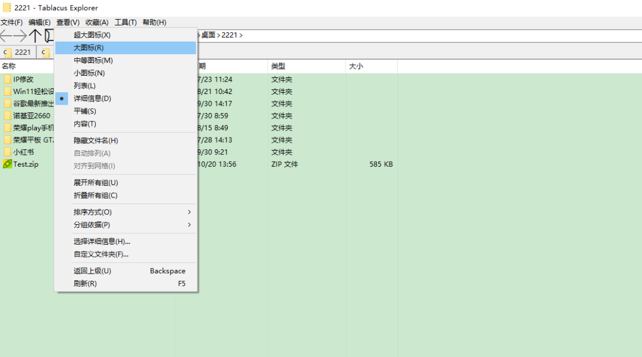Select the 荣耀play手机 folder row

coord(29,128)
